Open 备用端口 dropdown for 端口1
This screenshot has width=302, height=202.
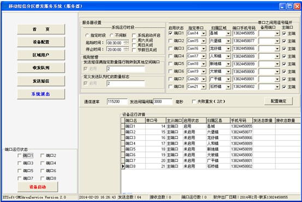tap(277, 33)
